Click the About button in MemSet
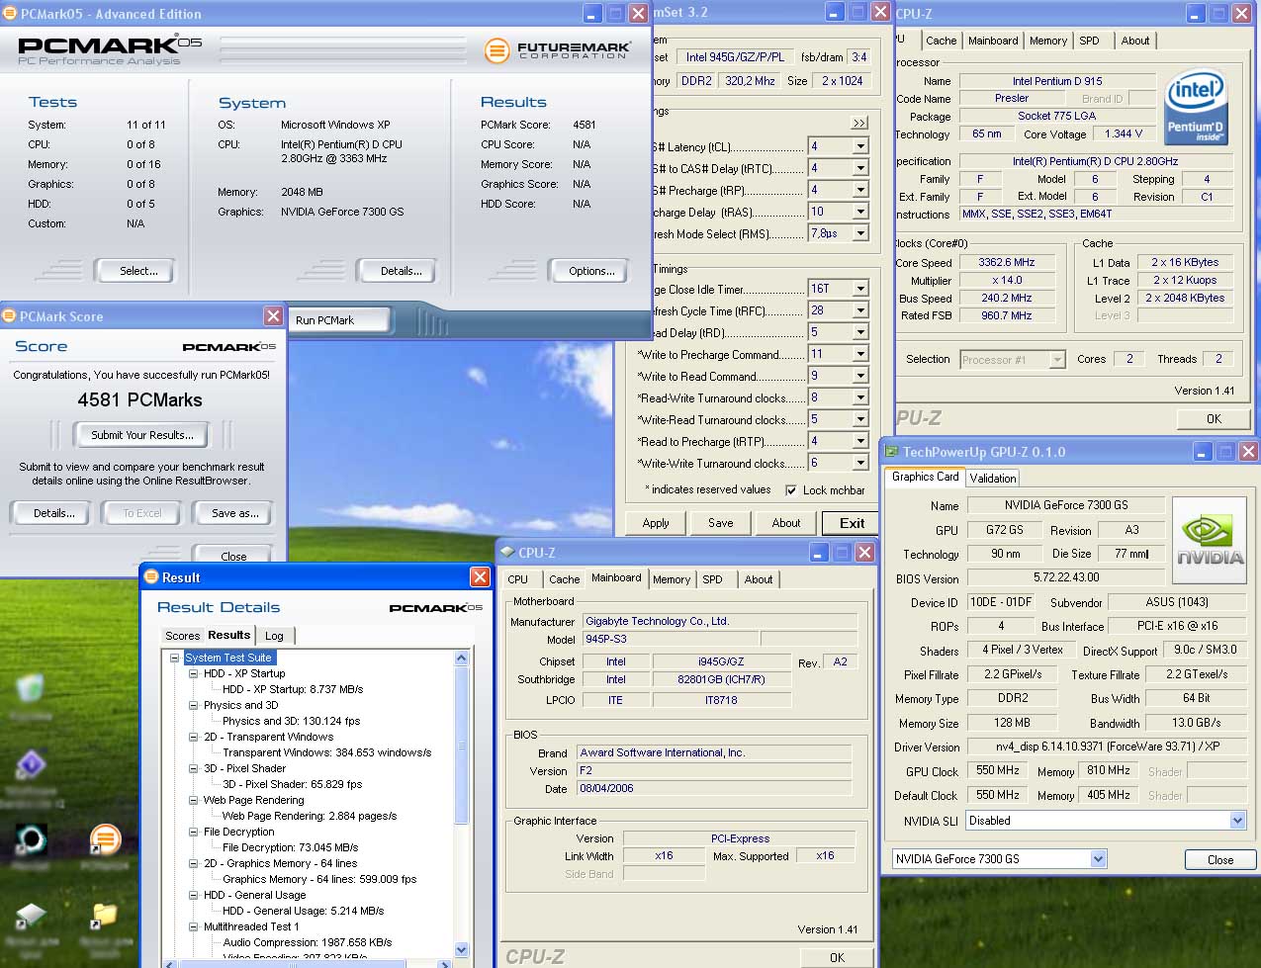This screenshot has height=968, width=1261. (786, 523)
